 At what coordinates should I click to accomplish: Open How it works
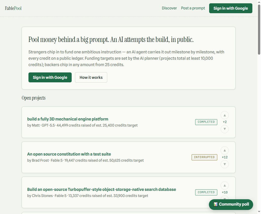click(x=91, y=77)
